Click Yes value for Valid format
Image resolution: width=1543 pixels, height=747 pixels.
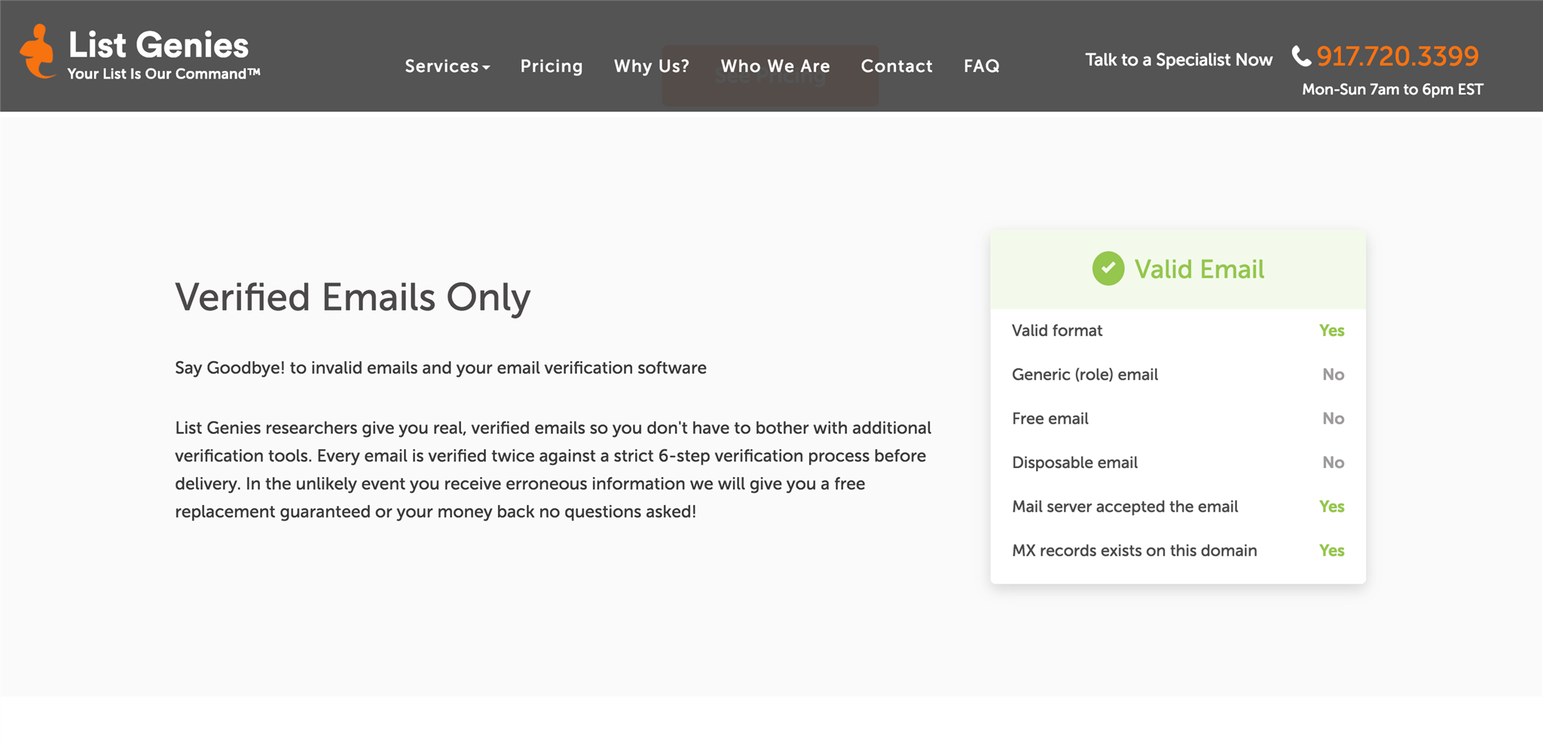tap(1331, 330)
